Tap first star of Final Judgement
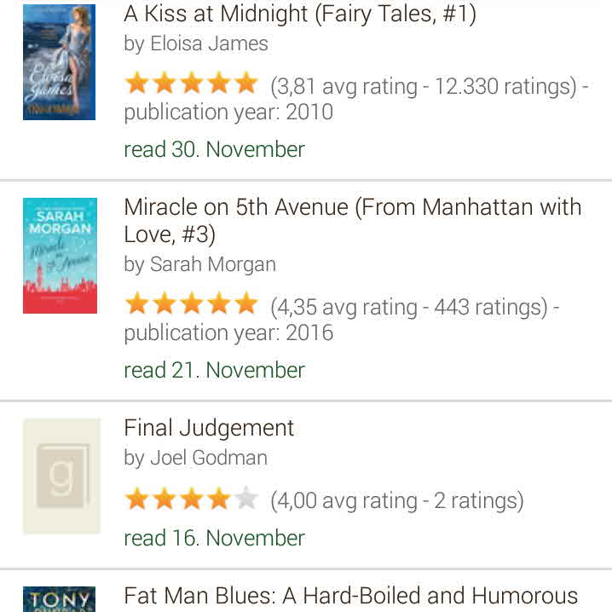The height and width of the screenshot is (612, 612). pos(136,499)
